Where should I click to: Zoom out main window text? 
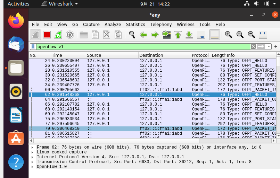pyautogui.click(x=240, y=35)
